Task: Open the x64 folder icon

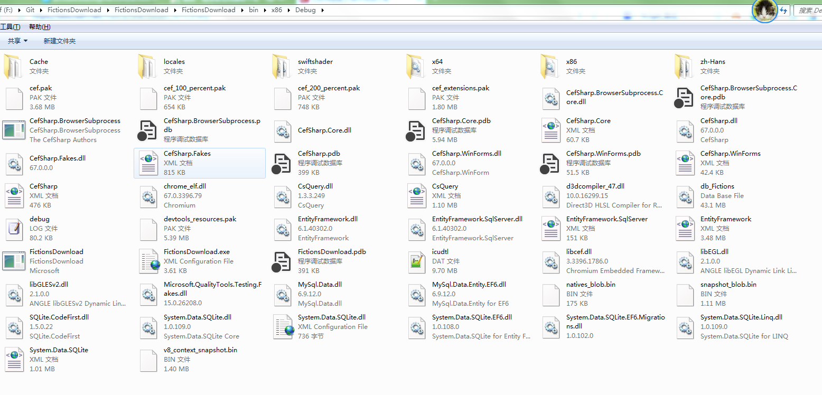Action: click(x=416, y=66)
